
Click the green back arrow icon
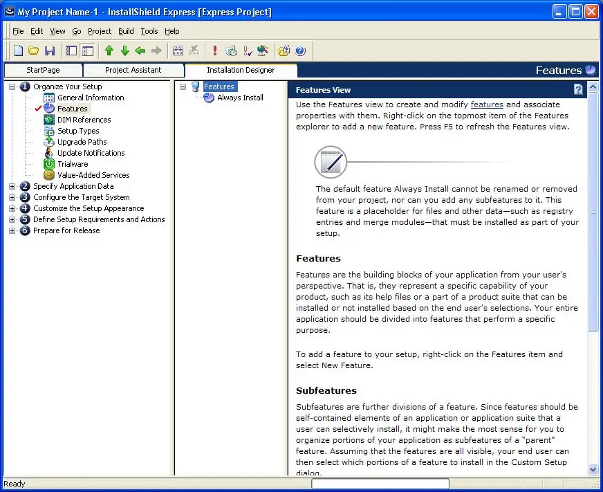(x=140, y=51)
